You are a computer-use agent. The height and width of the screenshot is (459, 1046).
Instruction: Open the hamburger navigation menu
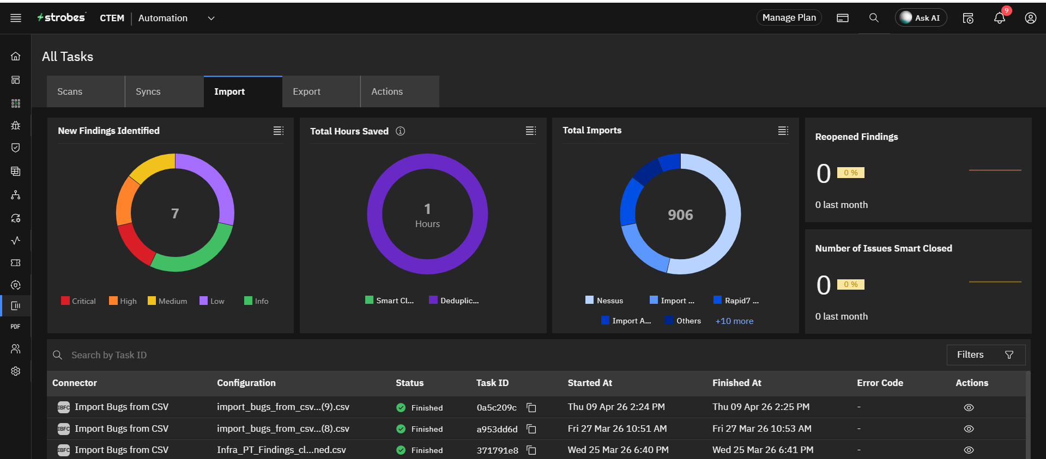(16, 18)
